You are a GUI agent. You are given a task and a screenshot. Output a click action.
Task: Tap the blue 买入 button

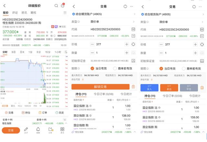[149, 88]
